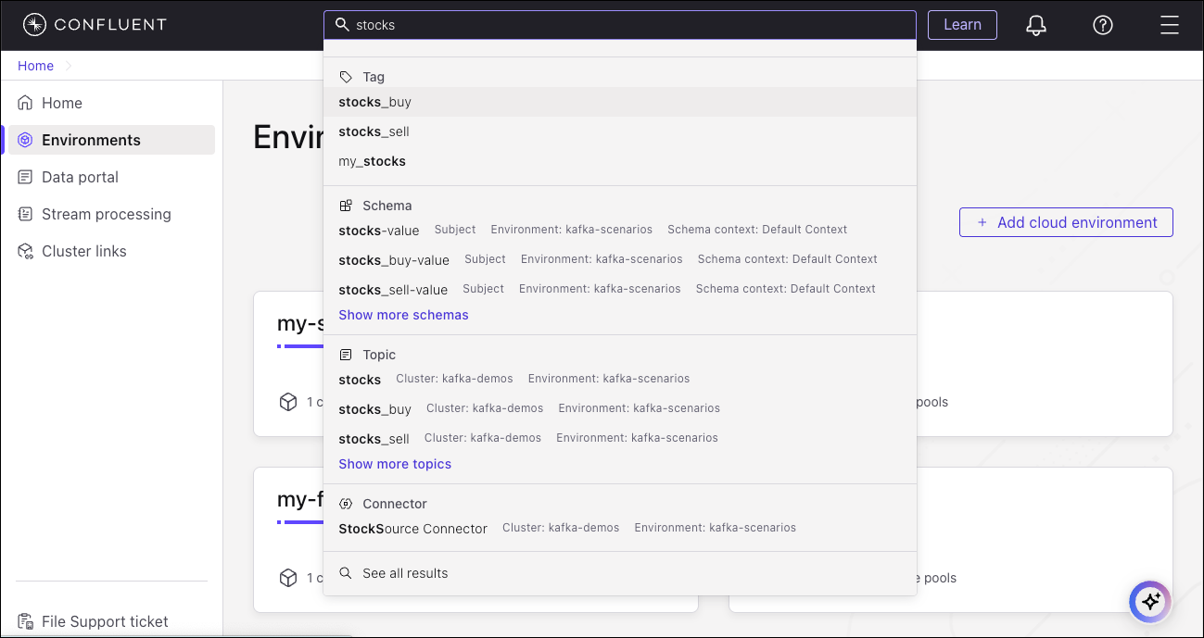
Task: Expand results with Show more schemas
Action: (403, 315)
